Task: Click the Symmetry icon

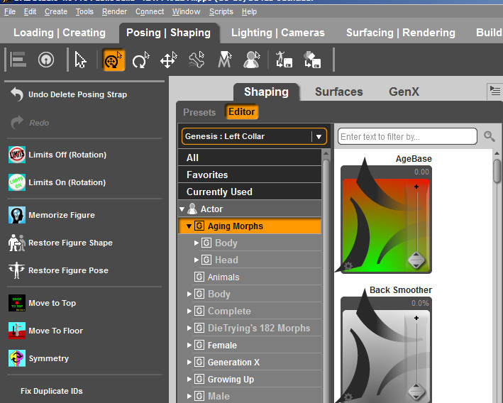Action: coord(17,358)
